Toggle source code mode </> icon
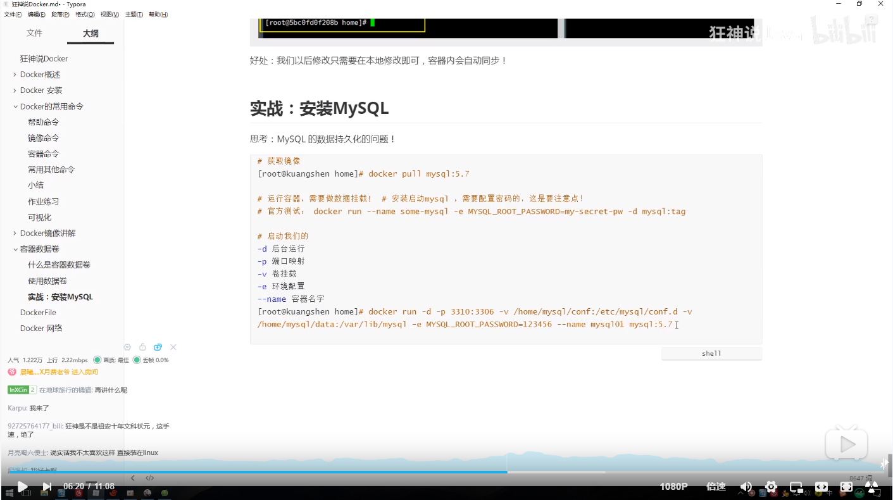Screen dimensions: 893x500 point(150,478)
